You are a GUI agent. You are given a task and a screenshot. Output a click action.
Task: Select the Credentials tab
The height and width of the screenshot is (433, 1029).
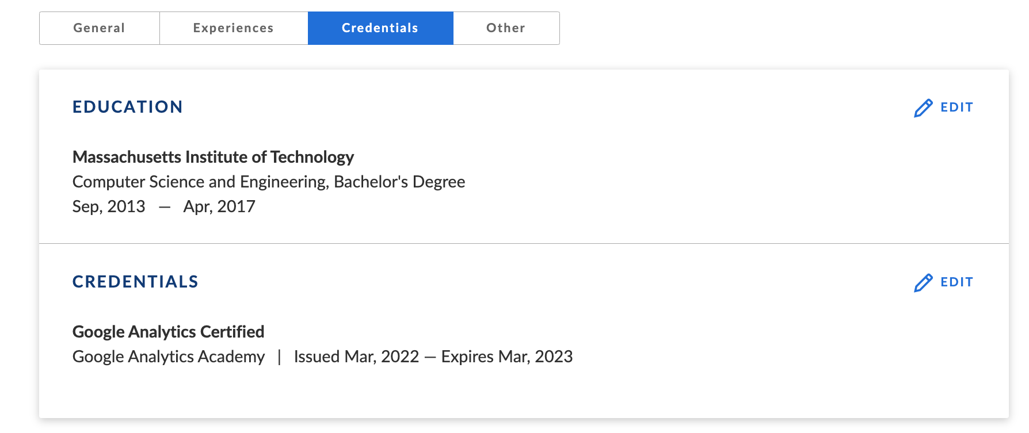[380, 28]
